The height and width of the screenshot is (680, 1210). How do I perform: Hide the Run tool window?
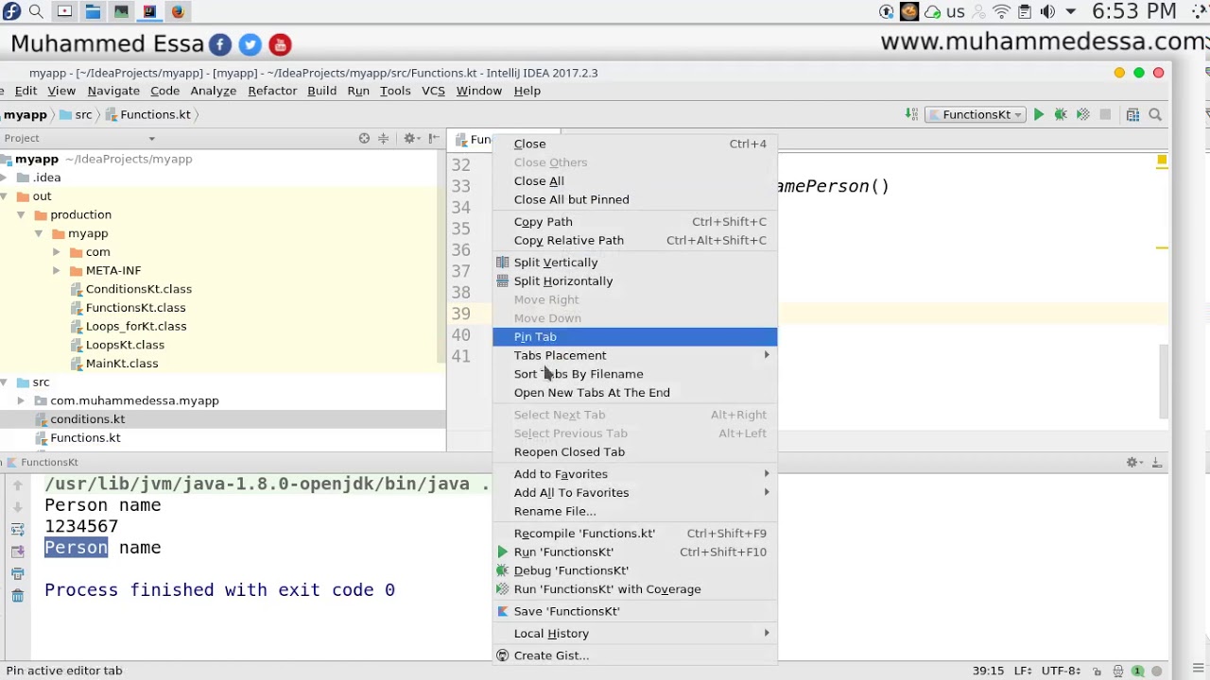coord(1157,462)
